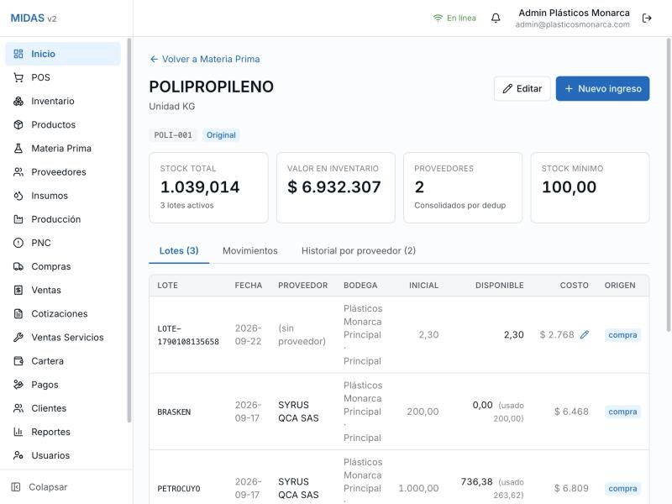Click compra badge in BRASKEN row
672x504 pixels.
coord(622,412)
